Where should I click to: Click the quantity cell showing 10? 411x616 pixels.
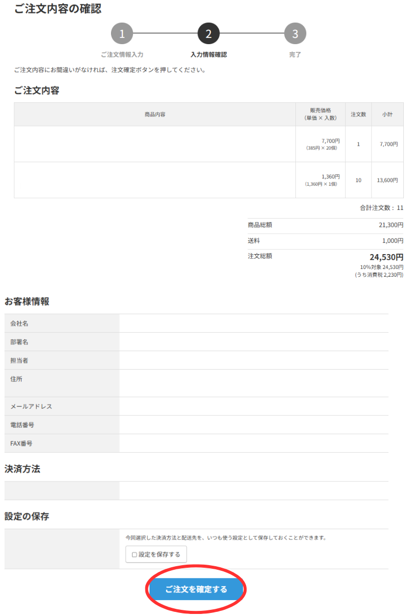[358, 181]
